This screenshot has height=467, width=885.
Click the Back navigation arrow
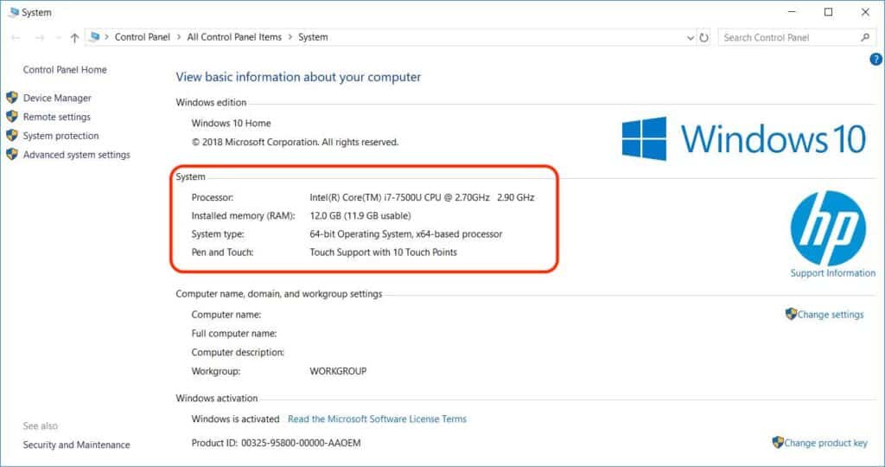16,38
